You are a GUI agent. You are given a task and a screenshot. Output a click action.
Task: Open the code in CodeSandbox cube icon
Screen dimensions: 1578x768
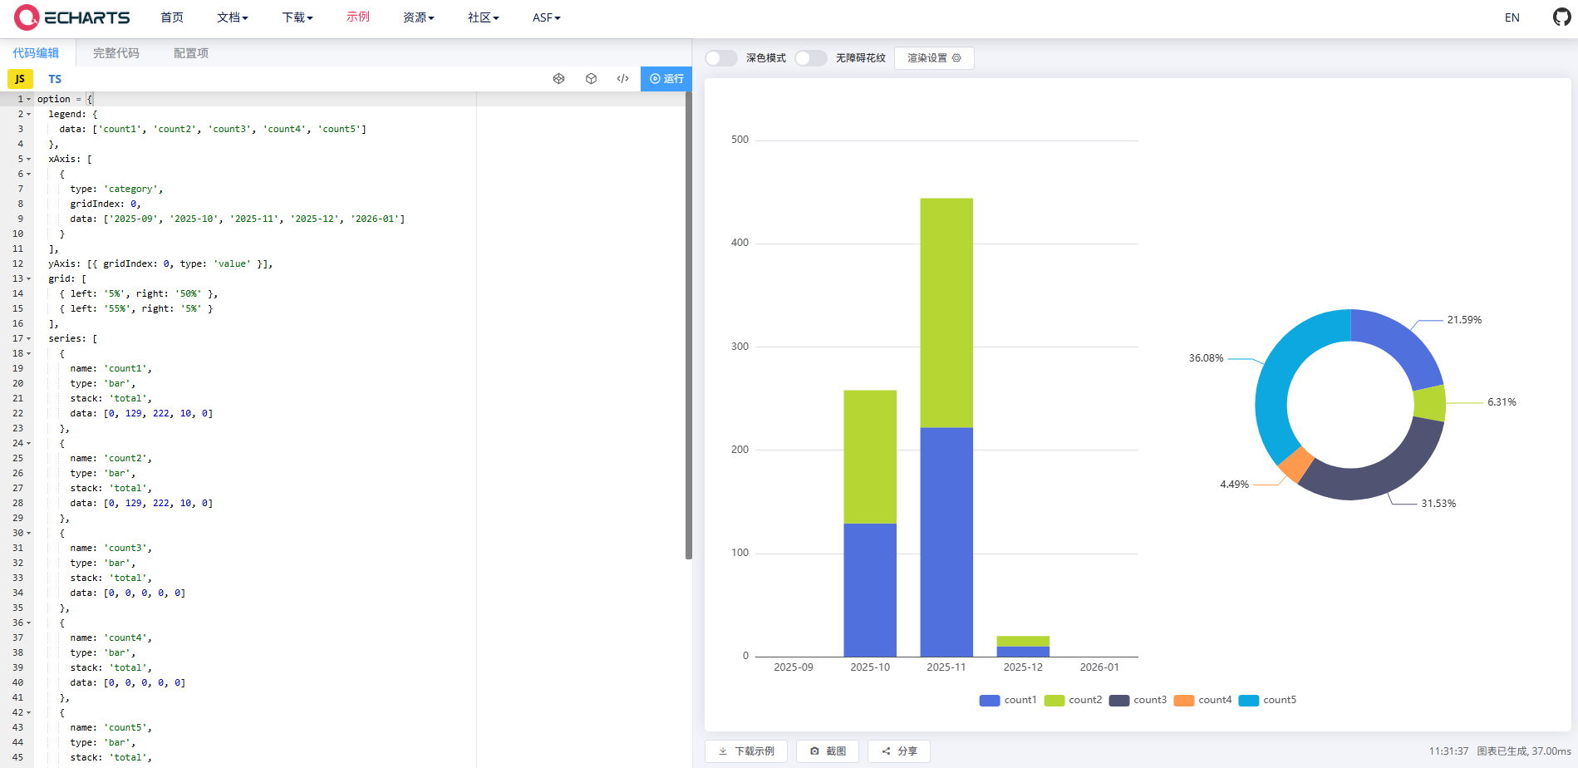[x=591, y=79]
